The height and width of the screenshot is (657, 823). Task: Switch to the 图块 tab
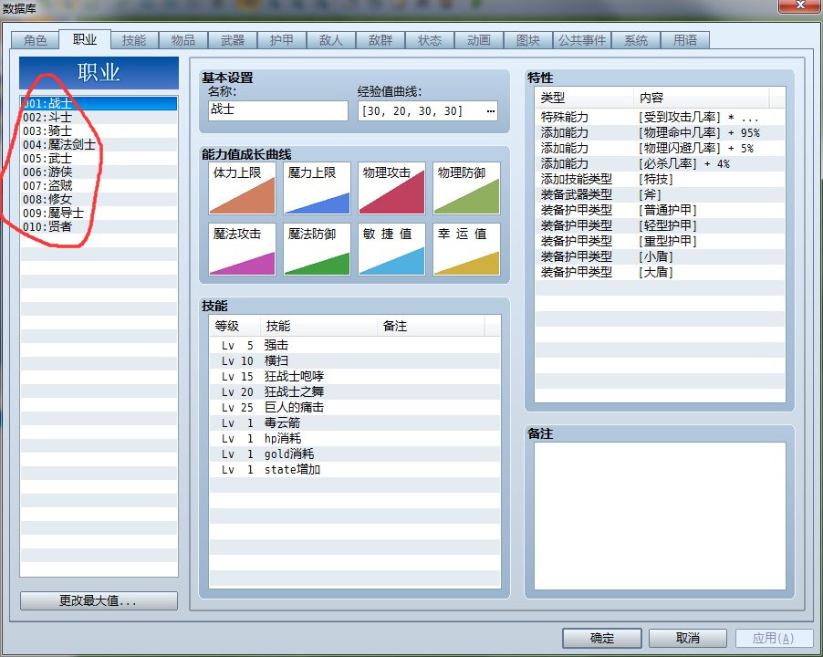(528, 40)
